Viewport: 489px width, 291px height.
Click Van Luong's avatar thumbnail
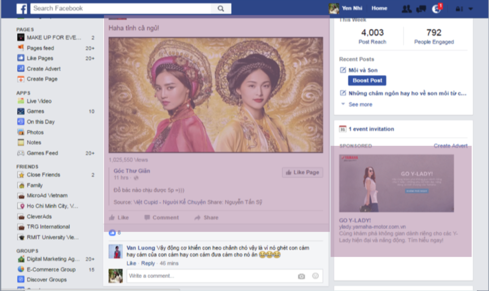pos(116,251)
